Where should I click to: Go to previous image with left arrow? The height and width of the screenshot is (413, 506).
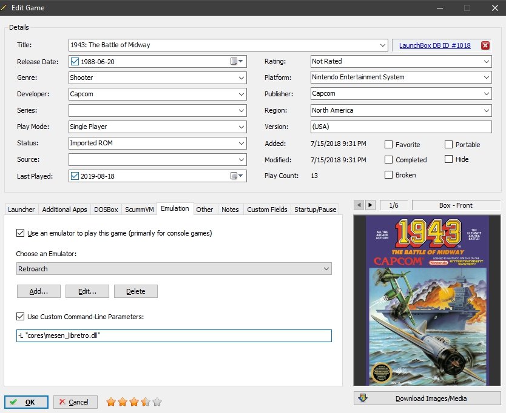[359, 205]
